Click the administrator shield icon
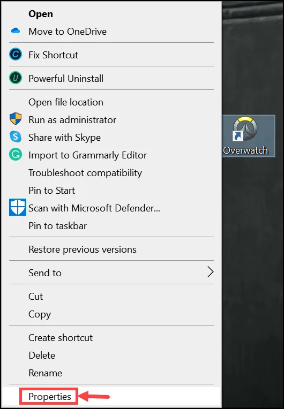Image resolution: width=284 pixels, height=409 pixels. tap(16, 119)
